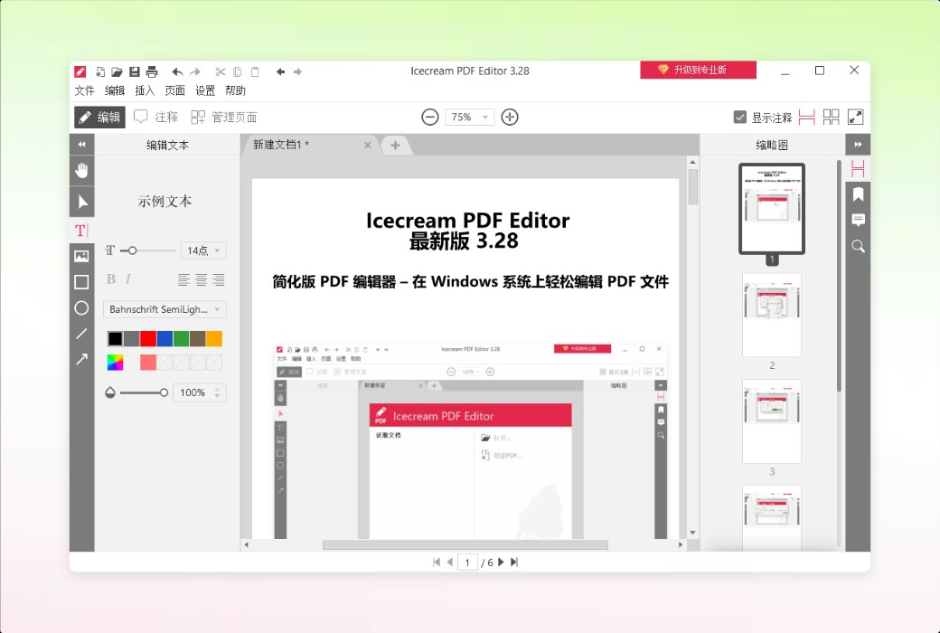
Task: Open the comments panel on the right sidebar
Action: pos(857,220)
